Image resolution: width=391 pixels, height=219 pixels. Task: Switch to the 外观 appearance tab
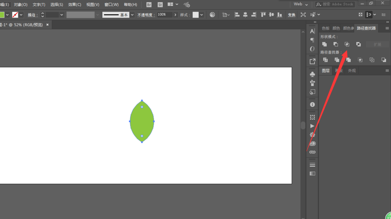352,71
